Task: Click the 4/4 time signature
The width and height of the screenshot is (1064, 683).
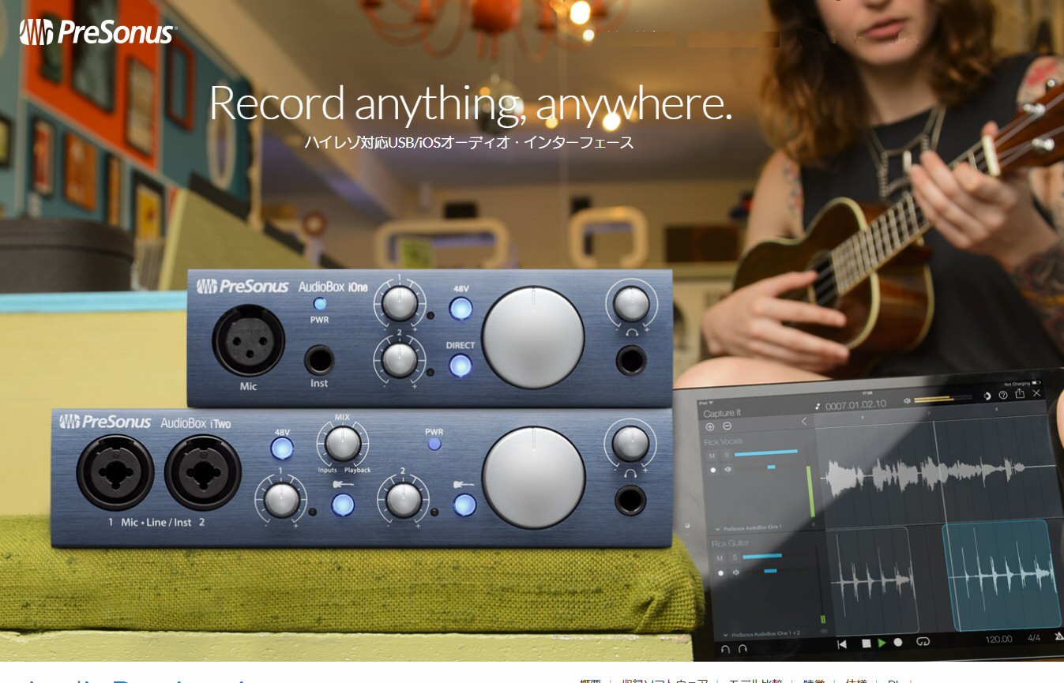Action: (x=1034, y=638)
